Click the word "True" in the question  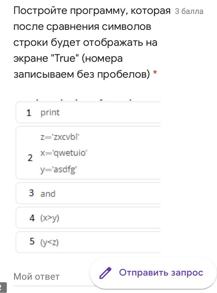point(65,58)
